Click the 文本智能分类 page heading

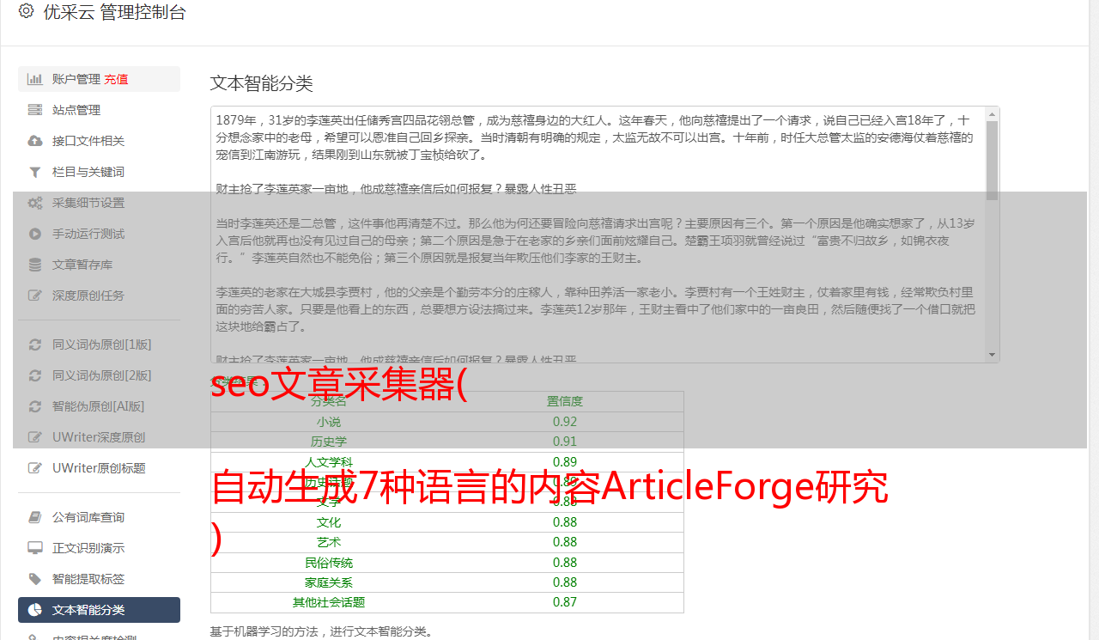click(x=262, y=83)
